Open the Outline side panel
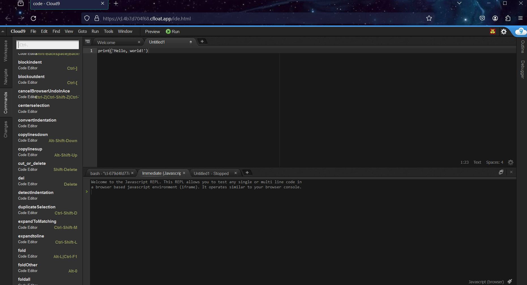The height and width of the screenshot is (285, 527). coord(522,47)
